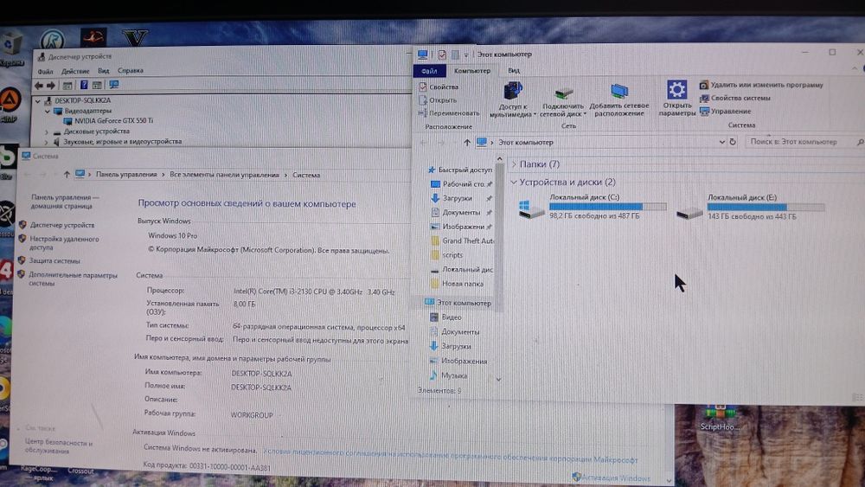Click the monitor scan icon in Device Manager toolbar
The image size is (865, 487).
click(x=113, y=85)
